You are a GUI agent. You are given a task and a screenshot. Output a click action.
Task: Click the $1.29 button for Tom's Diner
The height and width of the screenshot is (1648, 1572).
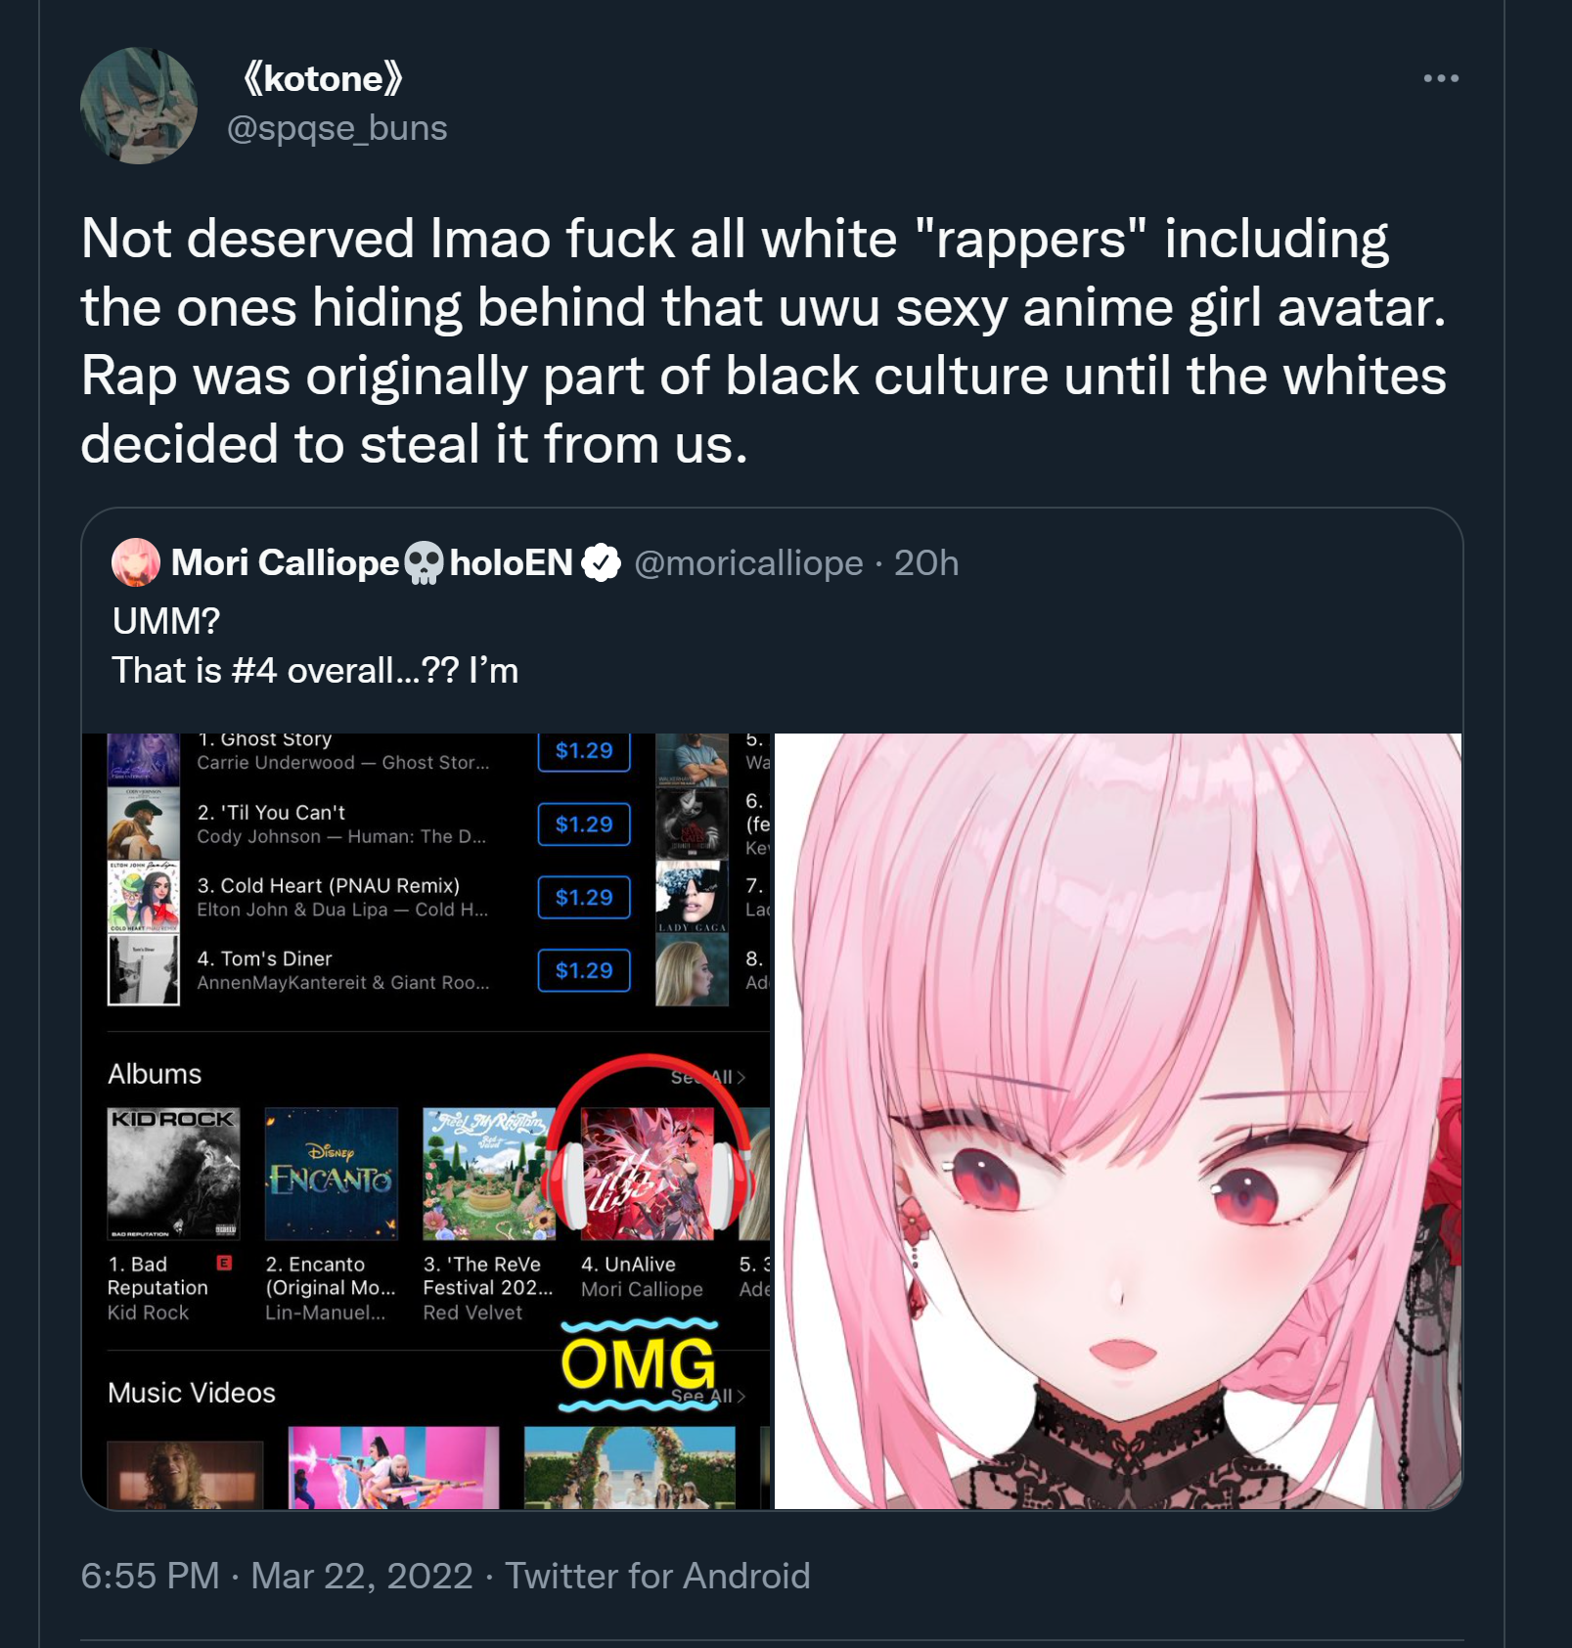[x=584, y=970]
